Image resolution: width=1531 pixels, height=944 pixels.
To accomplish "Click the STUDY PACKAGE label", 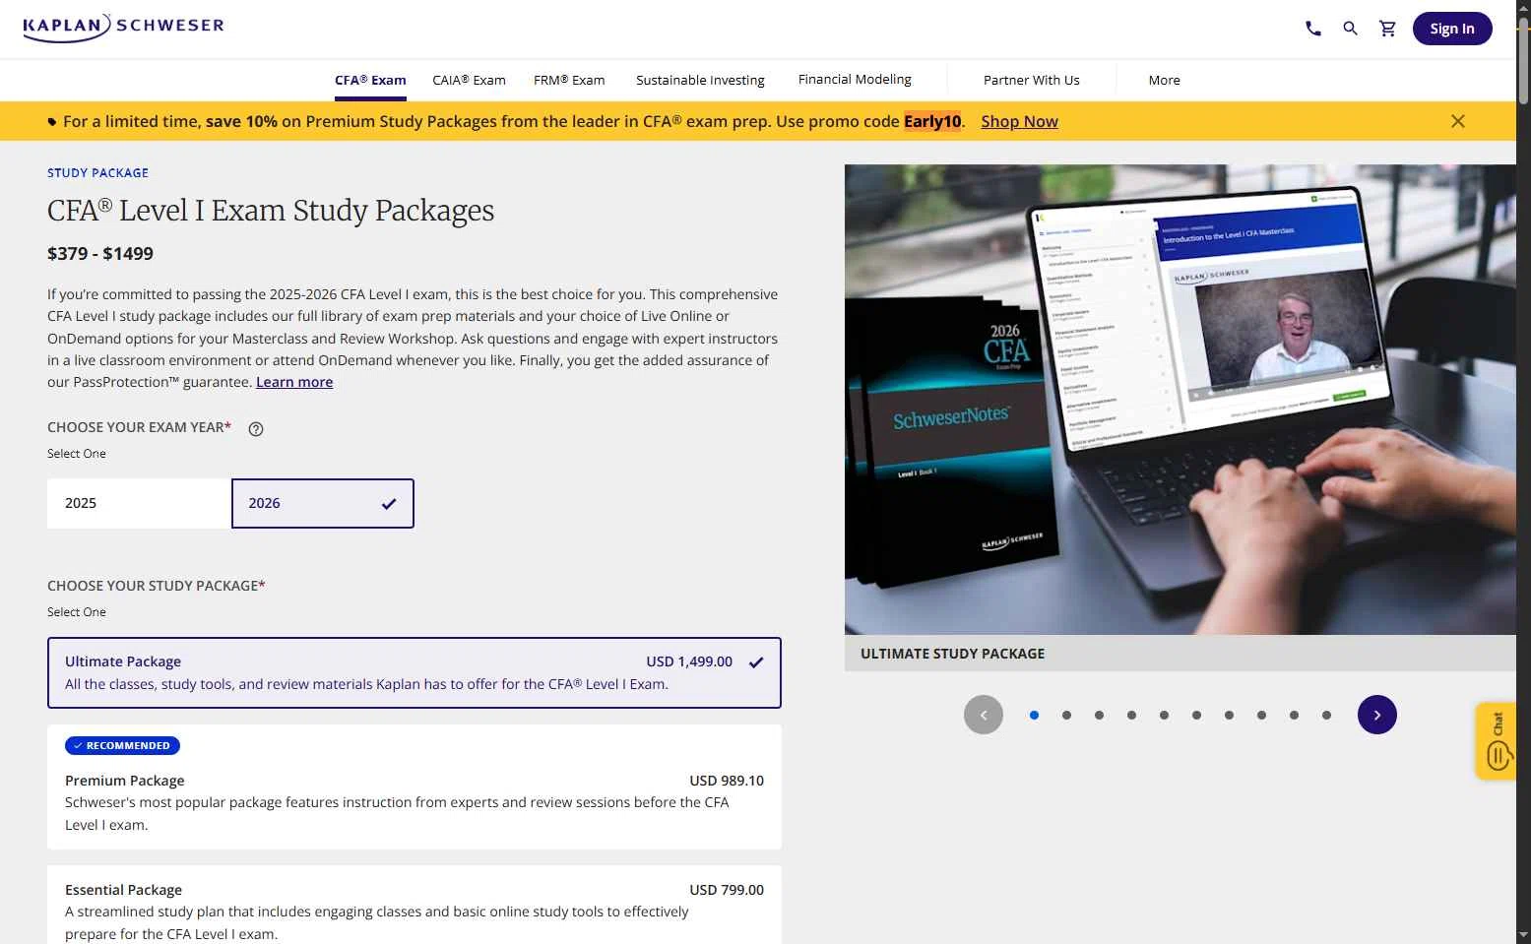I will point(97,172).
